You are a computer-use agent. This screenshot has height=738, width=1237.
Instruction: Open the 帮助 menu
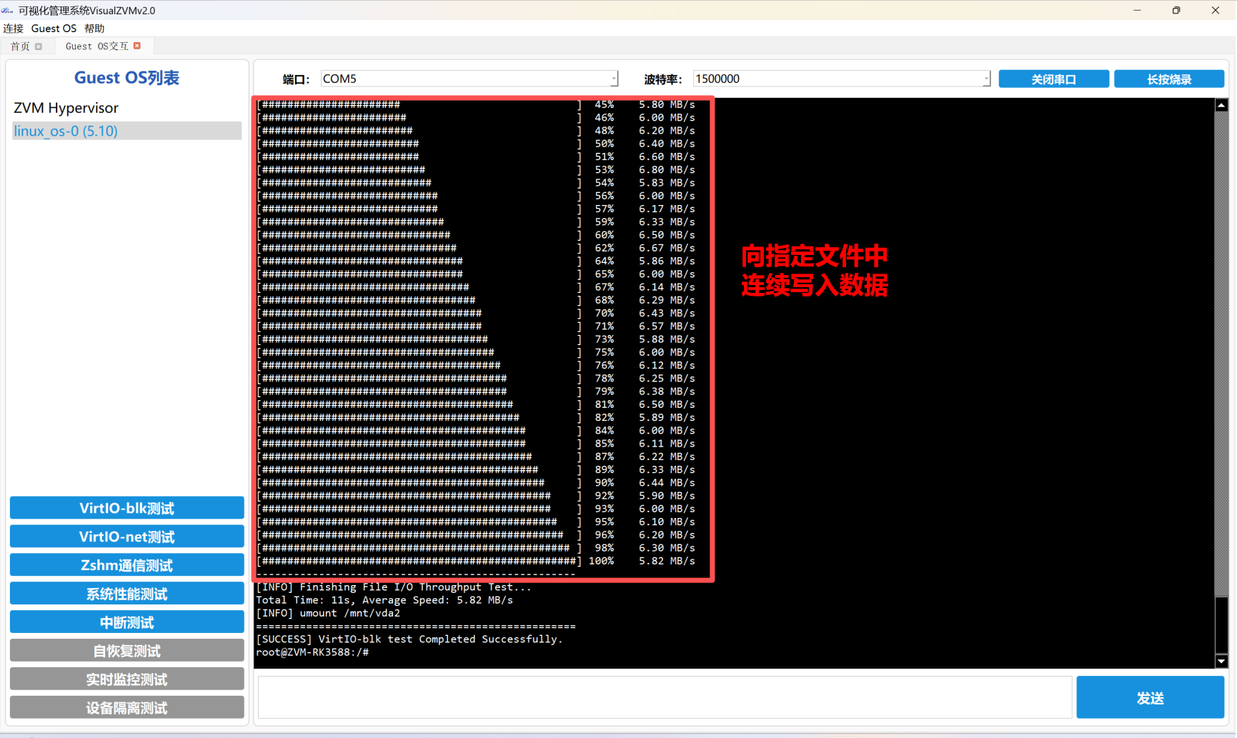pyautogui.click(x=94, y=29)
